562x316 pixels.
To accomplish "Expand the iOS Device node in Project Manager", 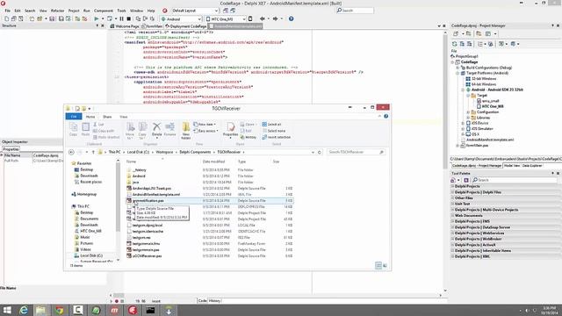I will tap(463, 123).
